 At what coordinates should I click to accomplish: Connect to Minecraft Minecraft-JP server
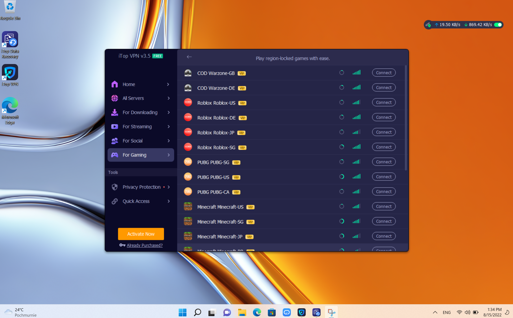point(384,236)
